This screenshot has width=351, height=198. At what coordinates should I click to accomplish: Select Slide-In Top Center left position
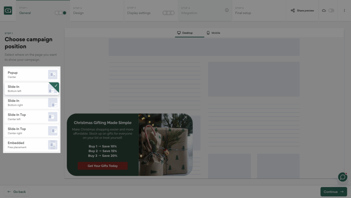click(32, 117)
